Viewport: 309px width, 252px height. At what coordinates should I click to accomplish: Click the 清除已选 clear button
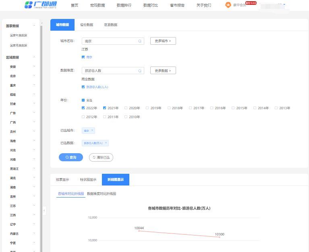[101, 157]
